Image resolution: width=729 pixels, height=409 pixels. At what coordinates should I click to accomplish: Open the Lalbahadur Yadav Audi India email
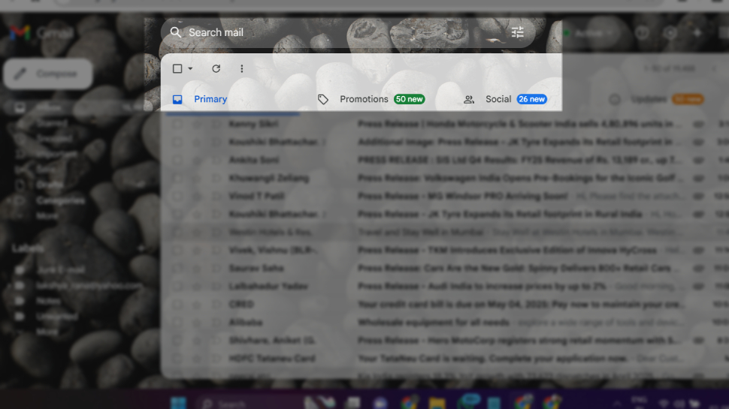[444, 287]
